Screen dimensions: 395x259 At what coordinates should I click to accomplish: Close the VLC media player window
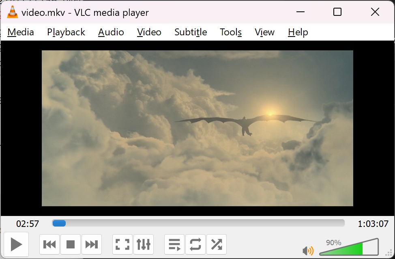point(375,12)
